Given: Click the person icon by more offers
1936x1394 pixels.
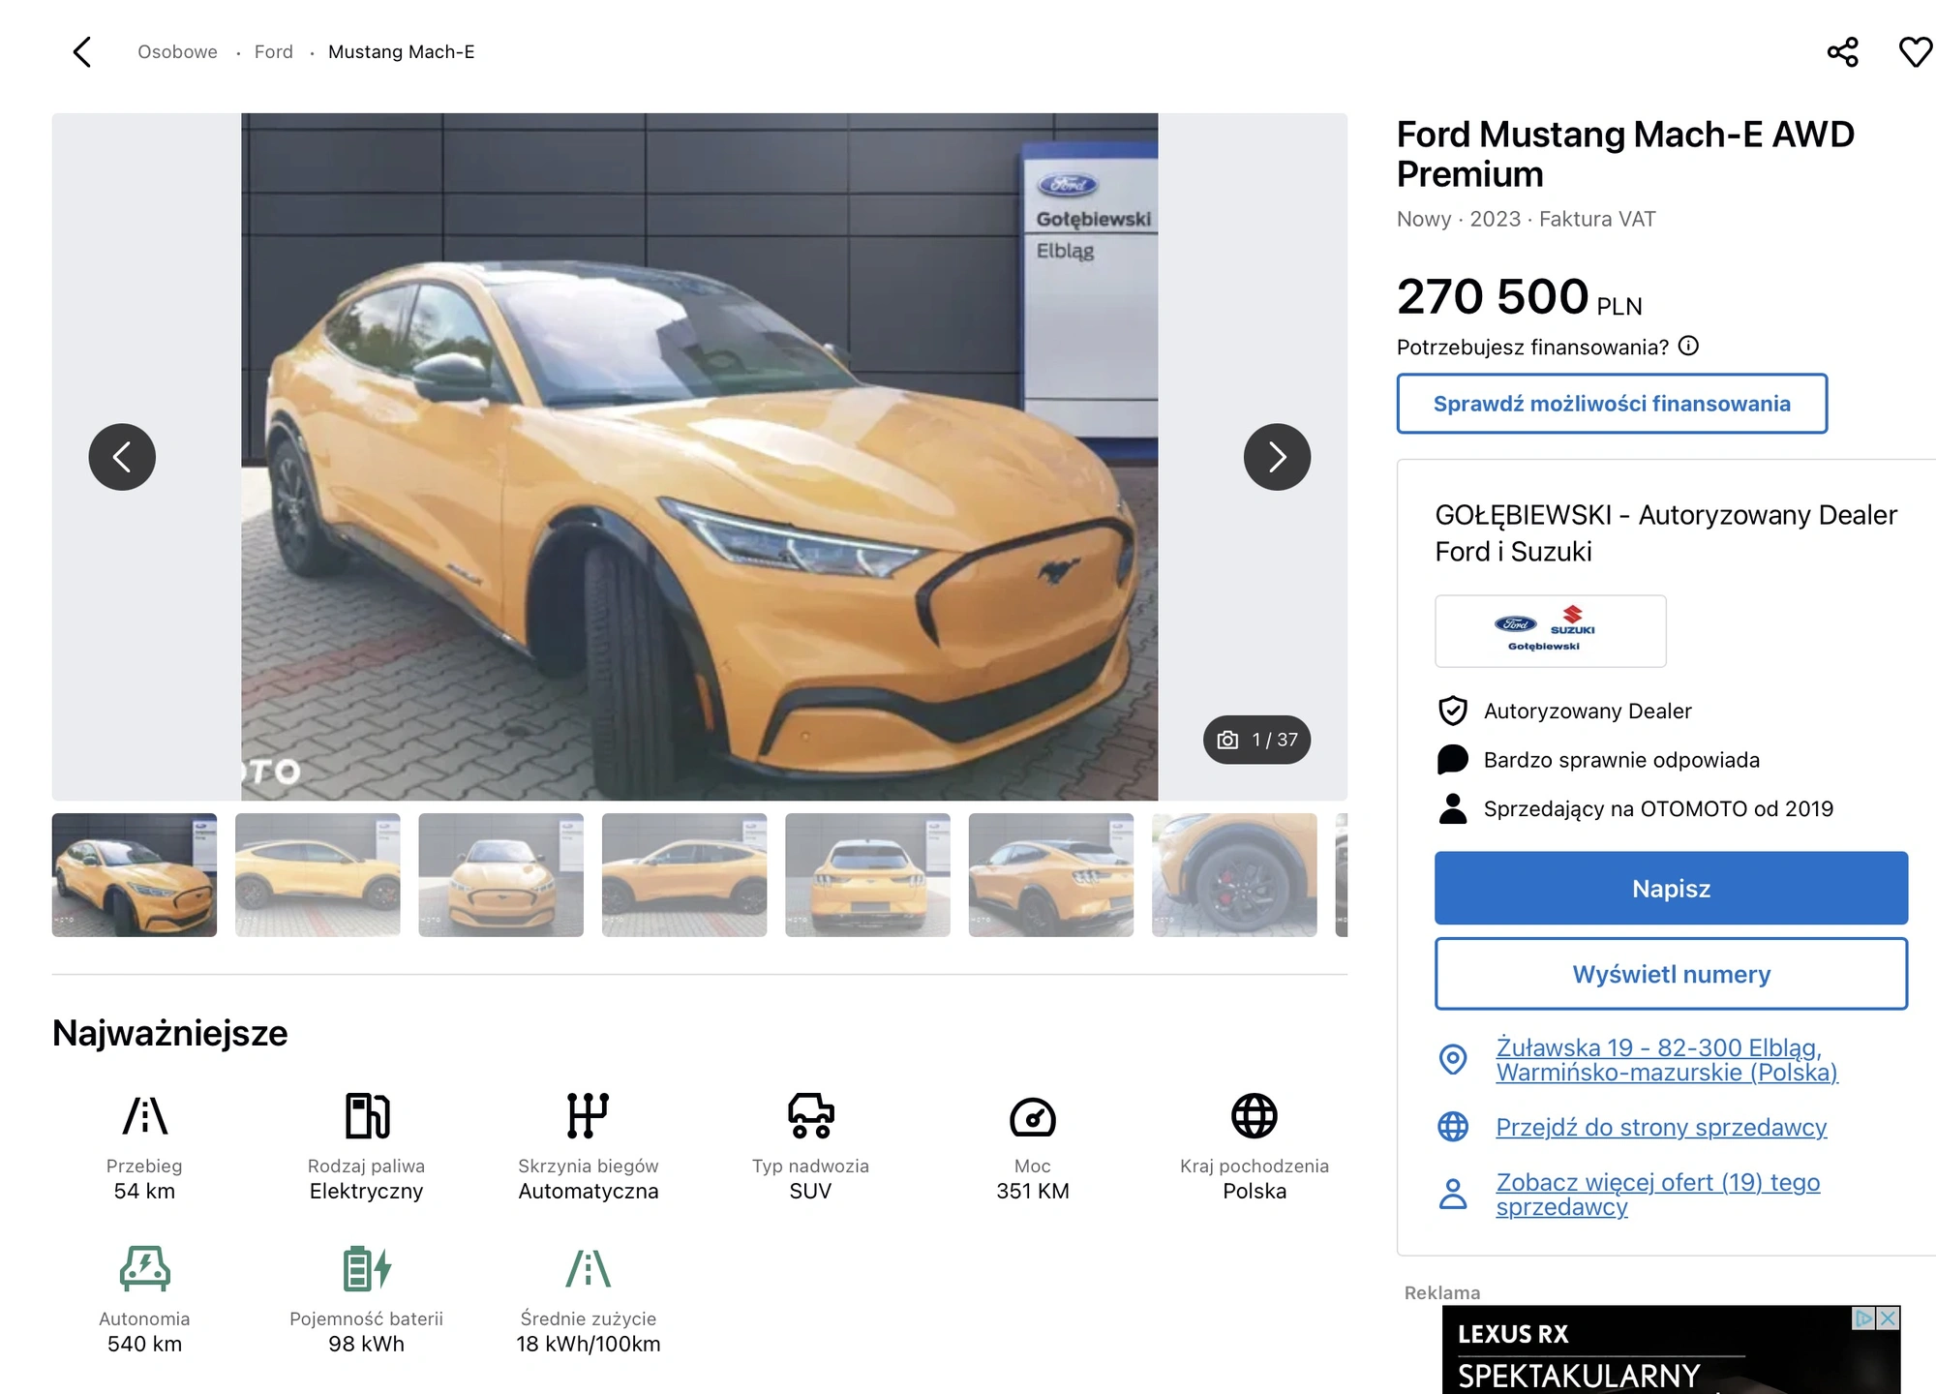Looking at the screenshot, I should point(1453,1195).
